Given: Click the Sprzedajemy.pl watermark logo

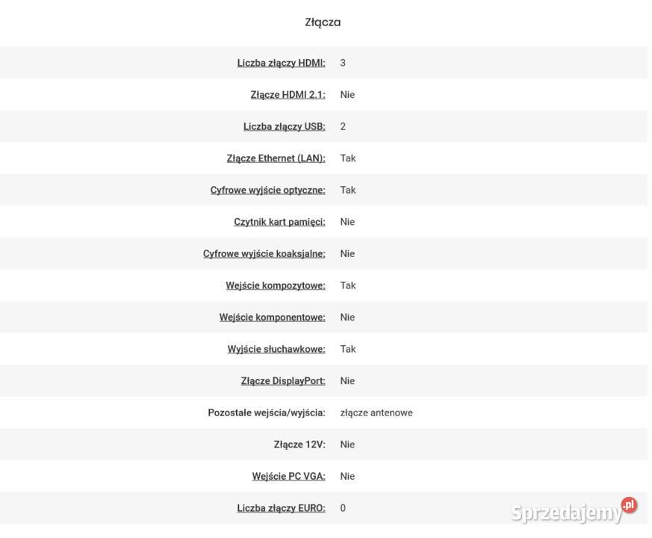Looking at the screenshot, I should [574, 510].
